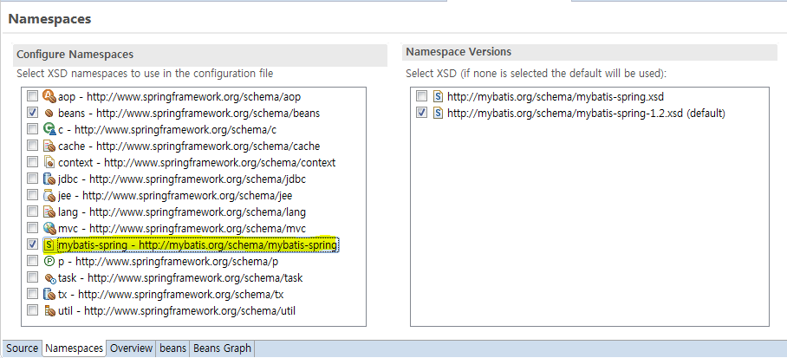Open the Overview tab
787x358 pixels.
[131, 348]
